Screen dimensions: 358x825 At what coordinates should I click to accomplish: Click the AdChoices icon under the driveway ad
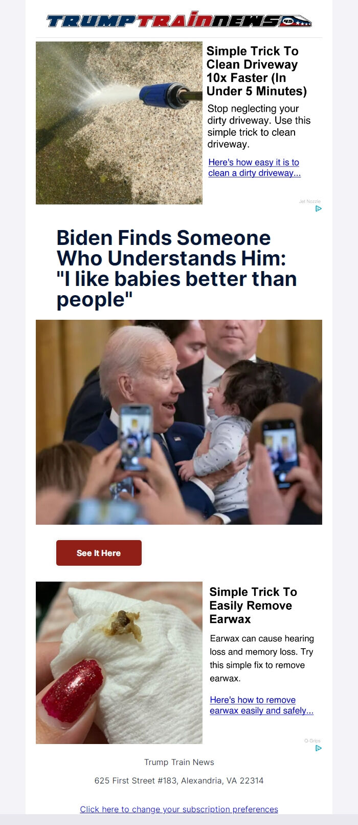coord(319,209)
